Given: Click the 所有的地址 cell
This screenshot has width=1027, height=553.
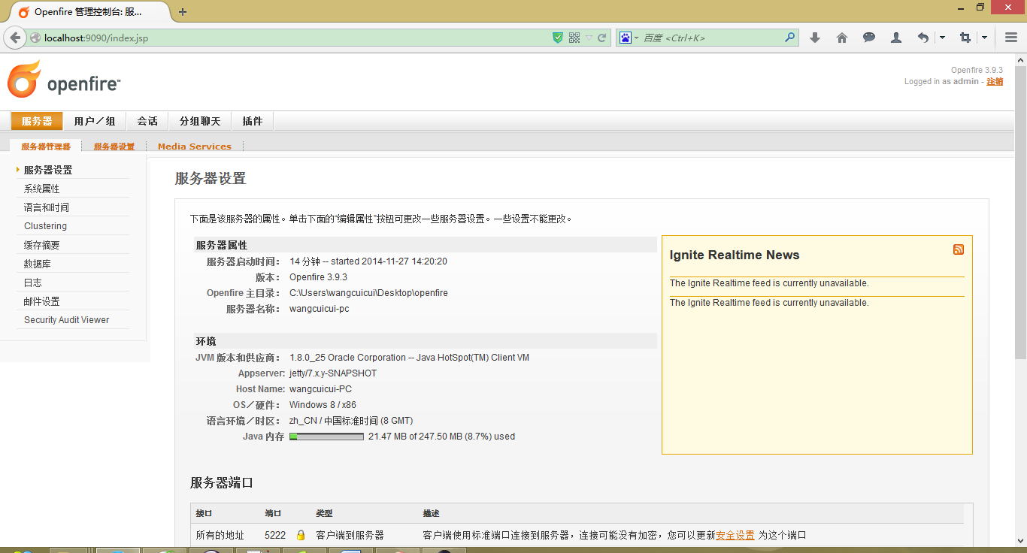Looking at the screenshot, I should click(220, 535).
